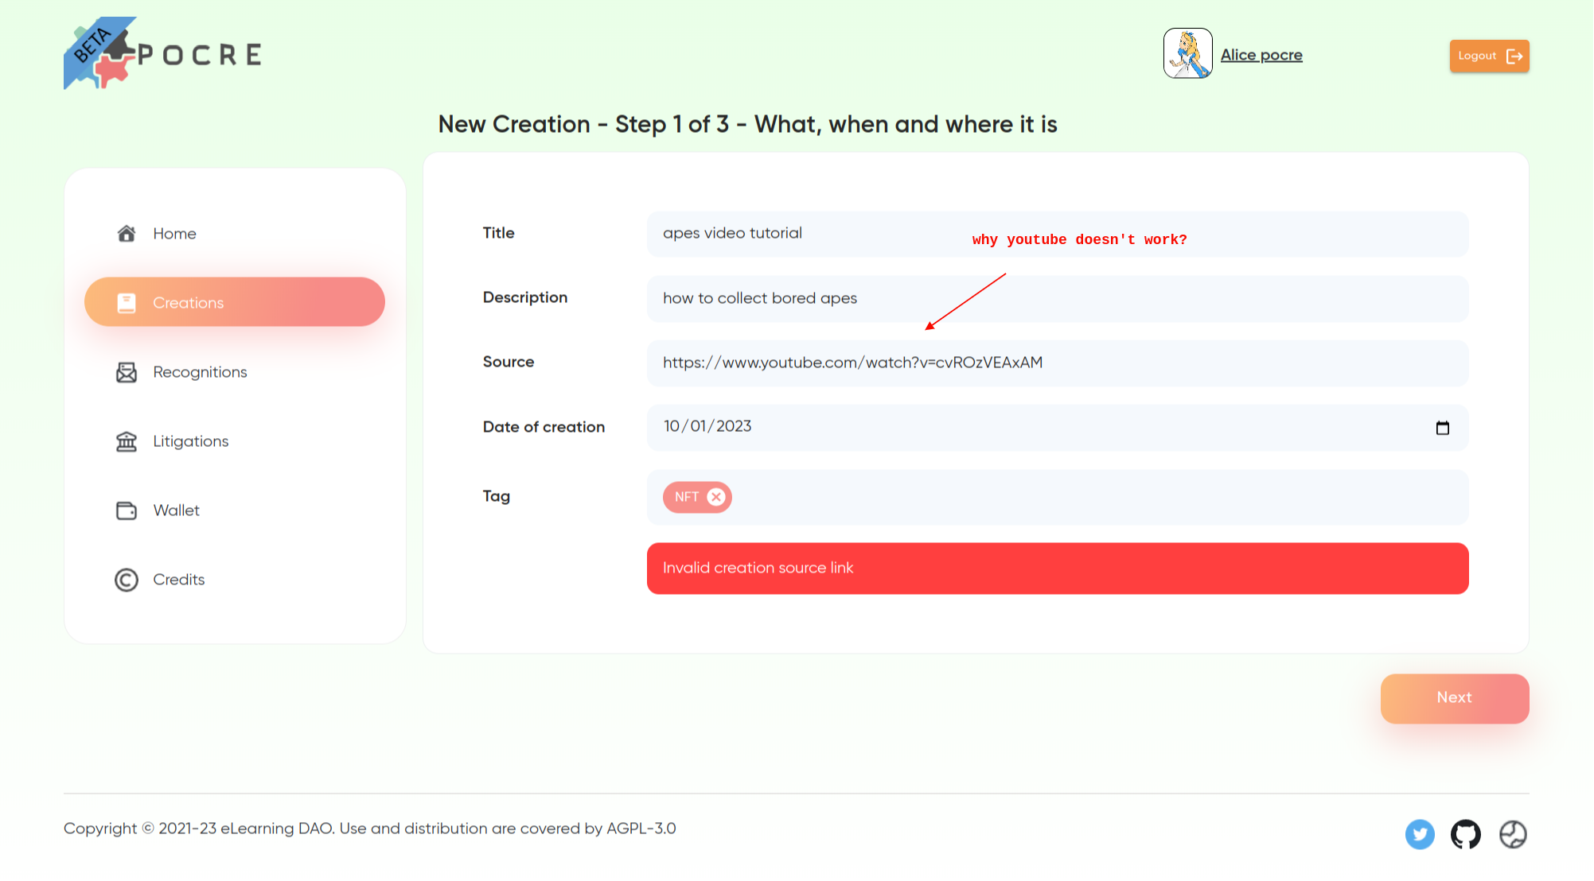This screenshot has width=1594, height=881.
Task: Select the Creations menu item
Action: pos(189,302)
